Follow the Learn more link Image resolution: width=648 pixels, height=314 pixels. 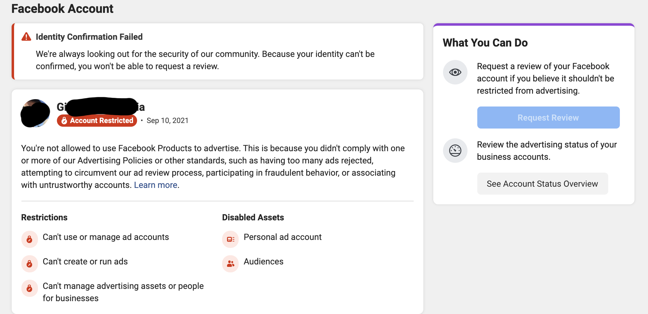coord(156,185)
